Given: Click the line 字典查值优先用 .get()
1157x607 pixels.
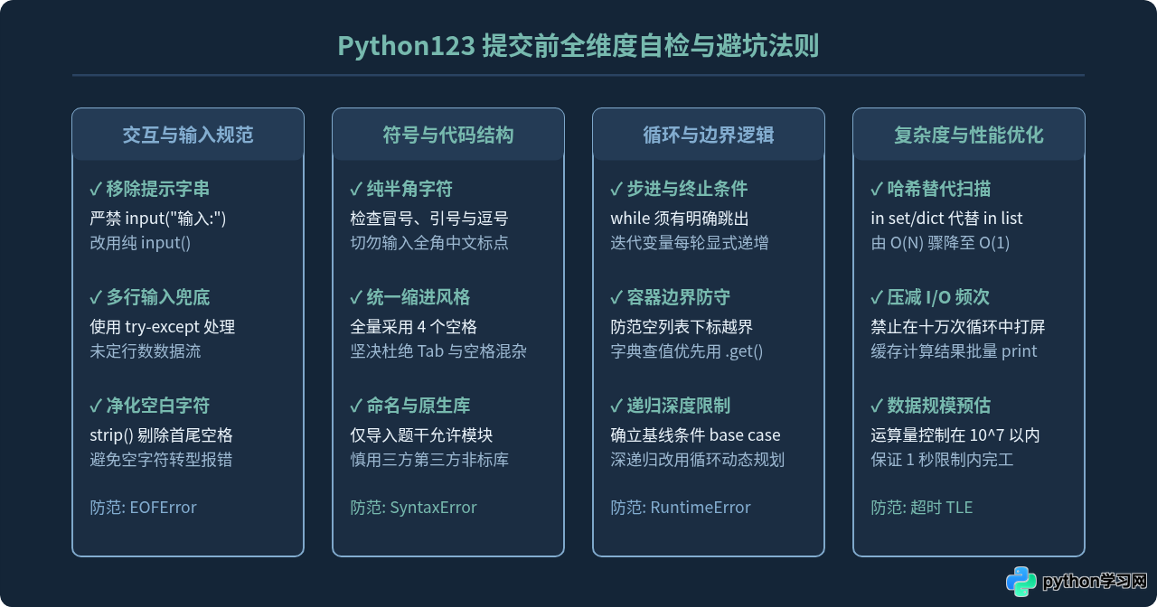Looking at the screenshot, I should pyautogui.click(x=687, y=350).
